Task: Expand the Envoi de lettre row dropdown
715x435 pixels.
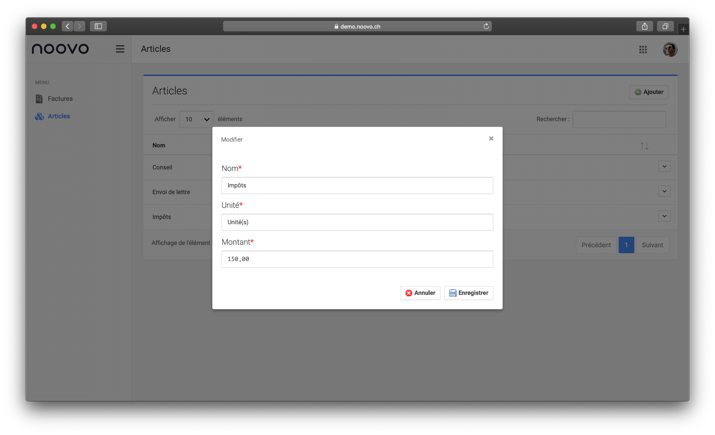Action: tap(664, 191)
